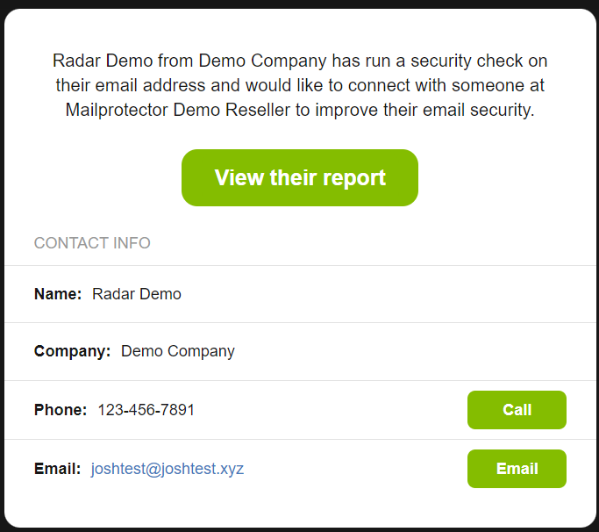Viewport: 599px width, 532px height.
Task: Click the CONTACT INFO section heading
Action: pos(92,243)
